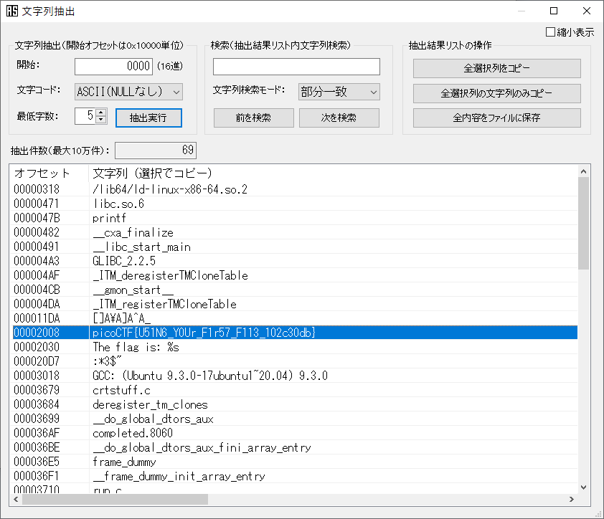
Task: Click 全選択列をコピー to copy selected rows
Action: coord(496,68)
